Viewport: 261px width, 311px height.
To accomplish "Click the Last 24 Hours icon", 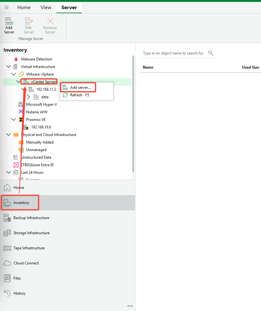I will click(x=16, y=172).
